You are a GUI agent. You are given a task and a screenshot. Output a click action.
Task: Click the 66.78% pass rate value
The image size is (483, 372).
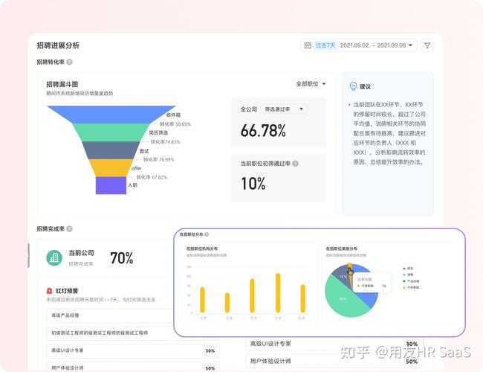[x=263, y=130]
